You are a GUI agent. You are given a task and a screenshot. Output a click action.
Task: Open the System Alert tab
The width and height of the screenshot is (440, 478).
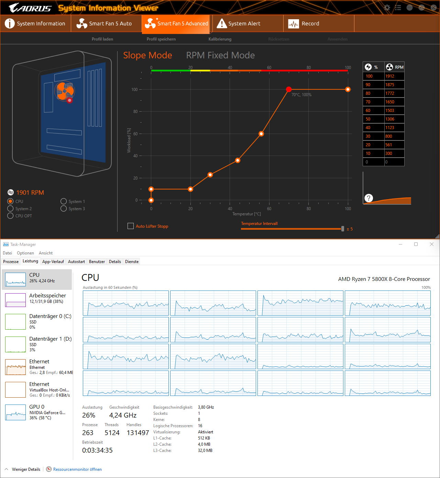[248, 23]
